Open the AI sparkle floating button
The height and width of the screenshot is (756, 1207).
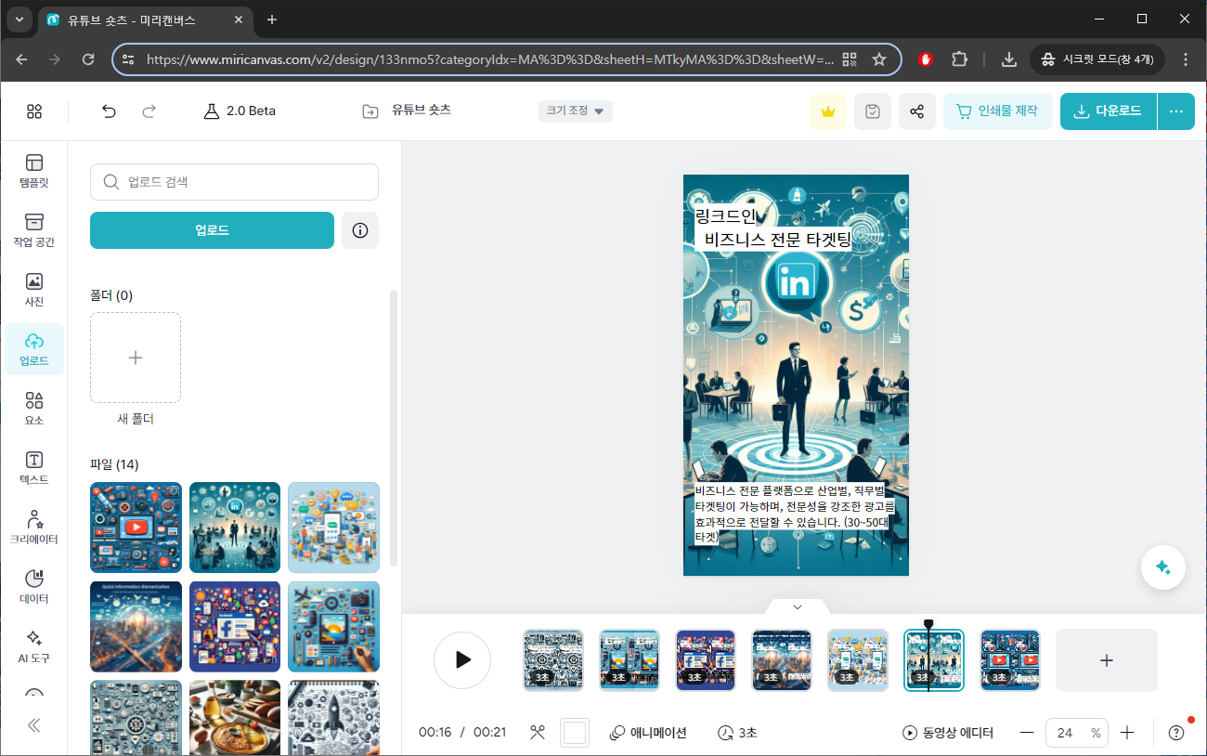point(1163,567)
